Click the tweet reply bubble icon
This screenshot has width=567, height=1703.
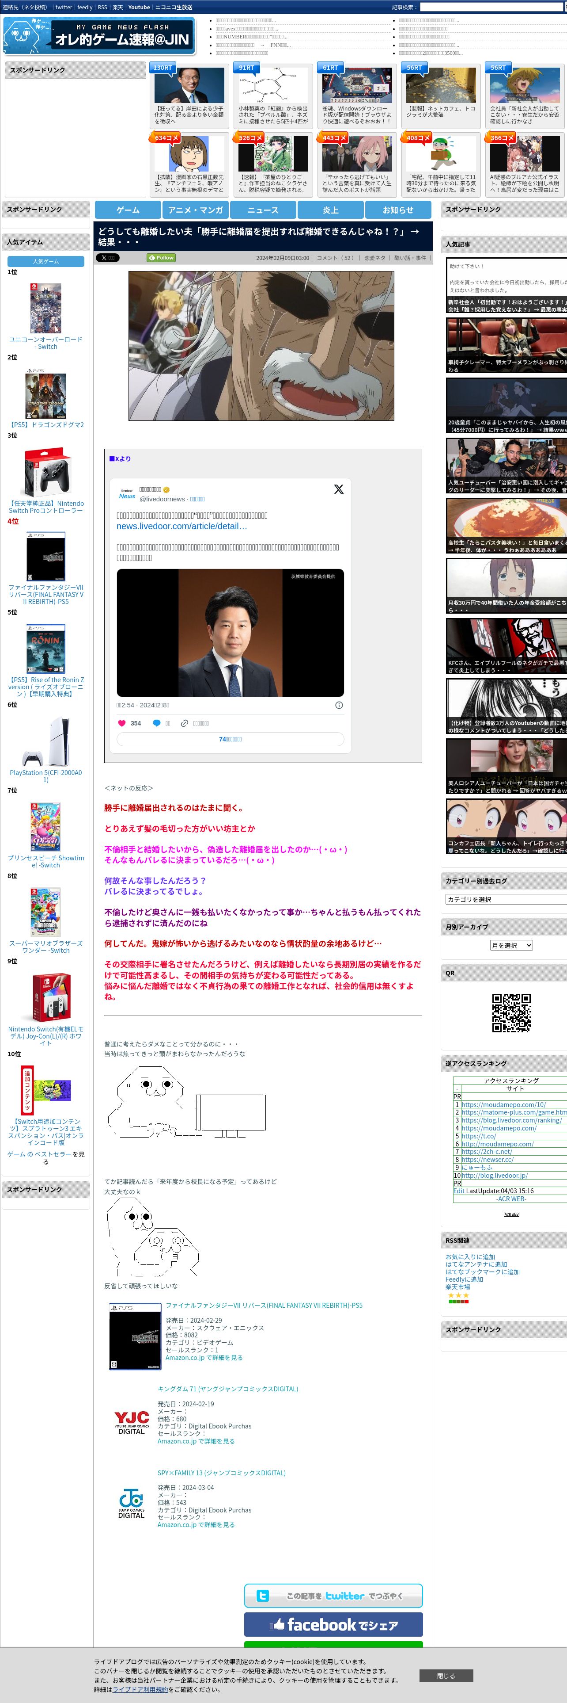(x=157, y=723)
